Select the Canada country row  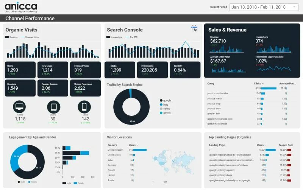point(128,170)
